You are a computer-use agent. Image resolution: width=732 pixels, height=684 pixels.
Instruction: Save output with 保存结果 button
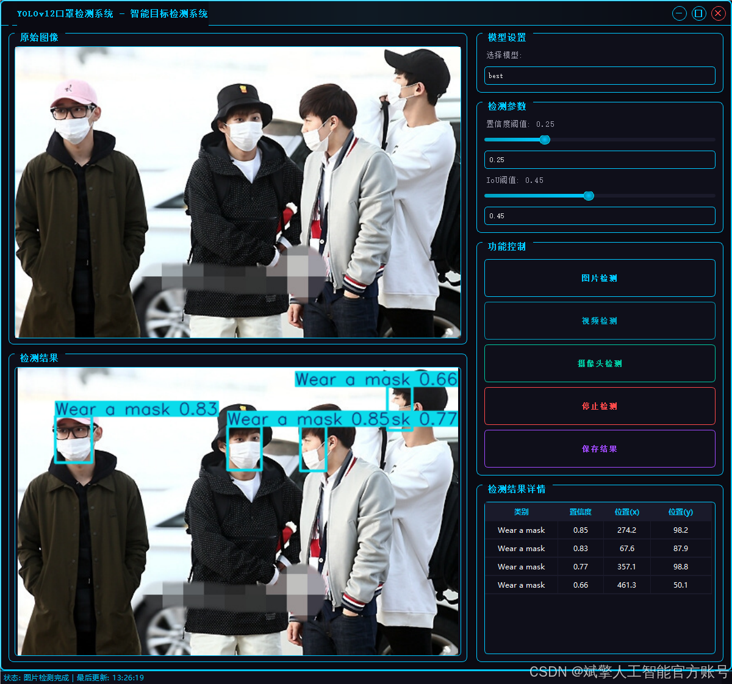coord(600,449)
